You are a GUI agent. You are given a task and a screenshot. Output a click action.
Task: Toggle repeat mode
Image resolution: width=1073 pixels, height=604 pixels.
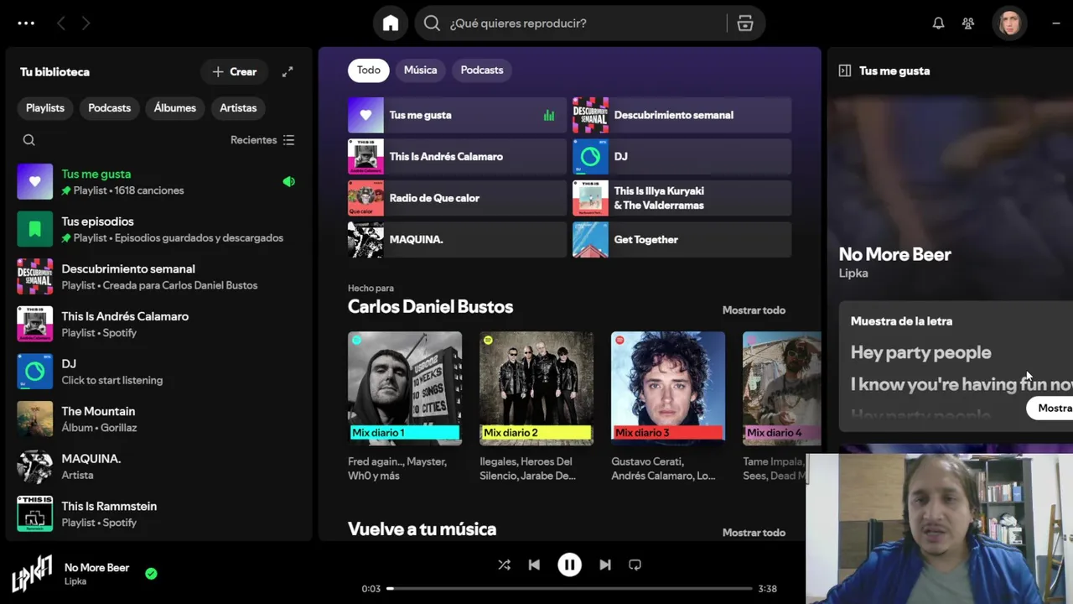tap(635, 565)
